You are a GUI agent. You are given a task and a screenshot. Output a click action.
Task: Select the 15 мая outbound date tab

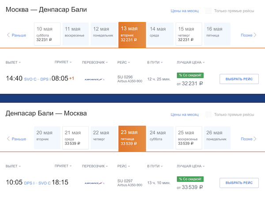189,34
